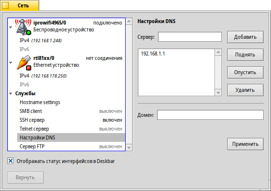Collapse the iprowifi4965/0 interface tree
Screen dimensions: 271x191
tap(10, 27)
